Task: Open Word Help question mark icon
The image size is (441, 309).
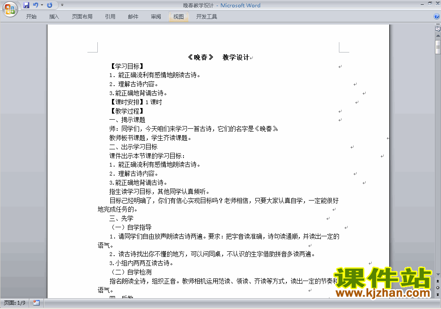Action: click(437, 17)
